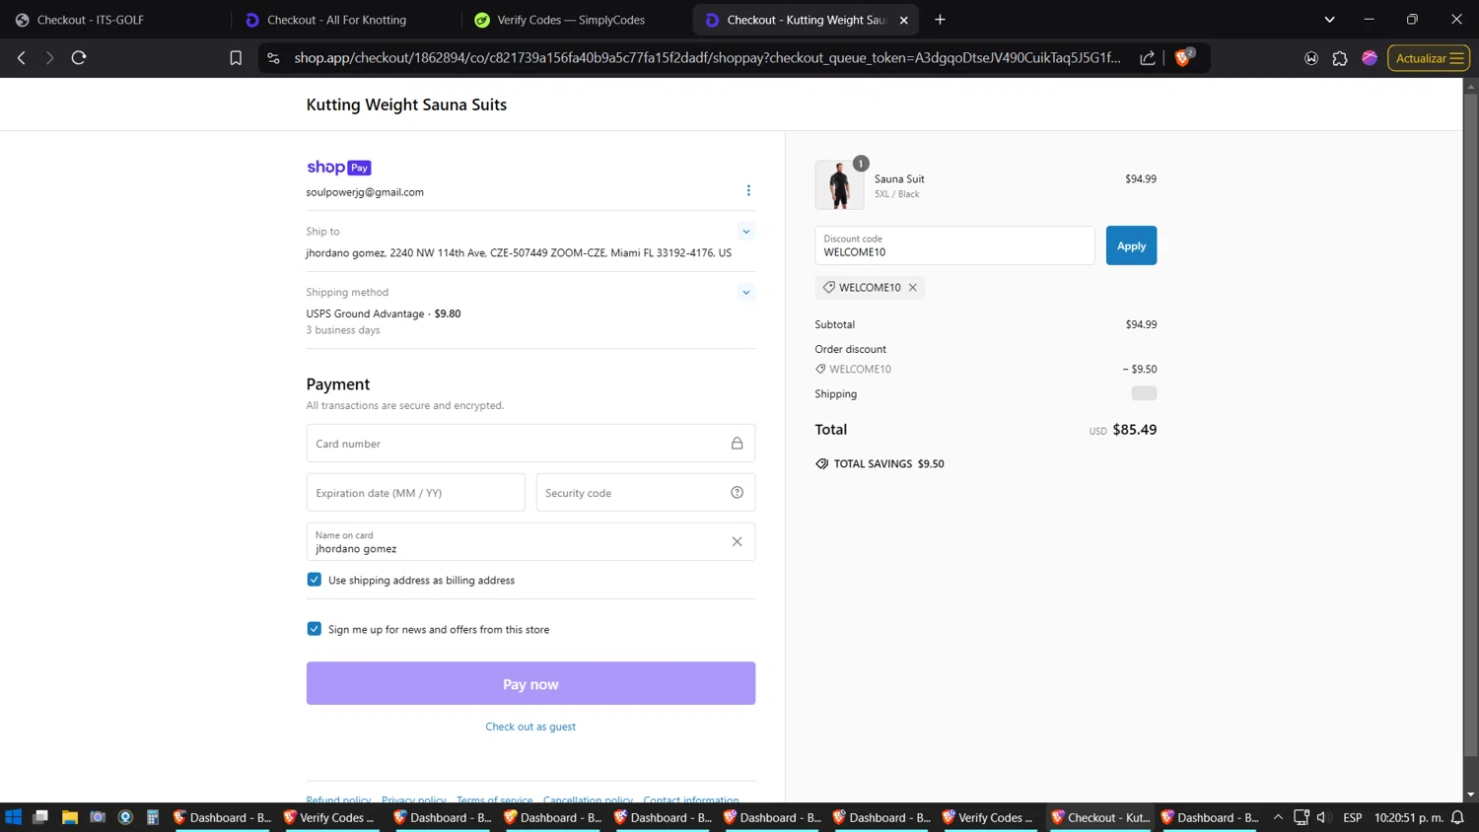Viewport: 1479px width, 832px height.
Task: Click the Discount code input field
Action: [x=954, y=245]
